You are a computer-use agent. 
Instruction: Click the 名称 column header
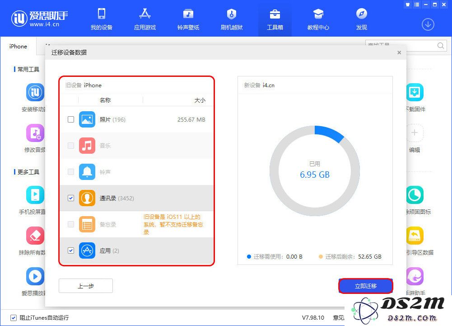[x=105, y=100]
